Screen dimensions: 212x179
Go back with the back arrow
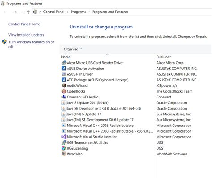pyautogui.click(x=6, y=12)
